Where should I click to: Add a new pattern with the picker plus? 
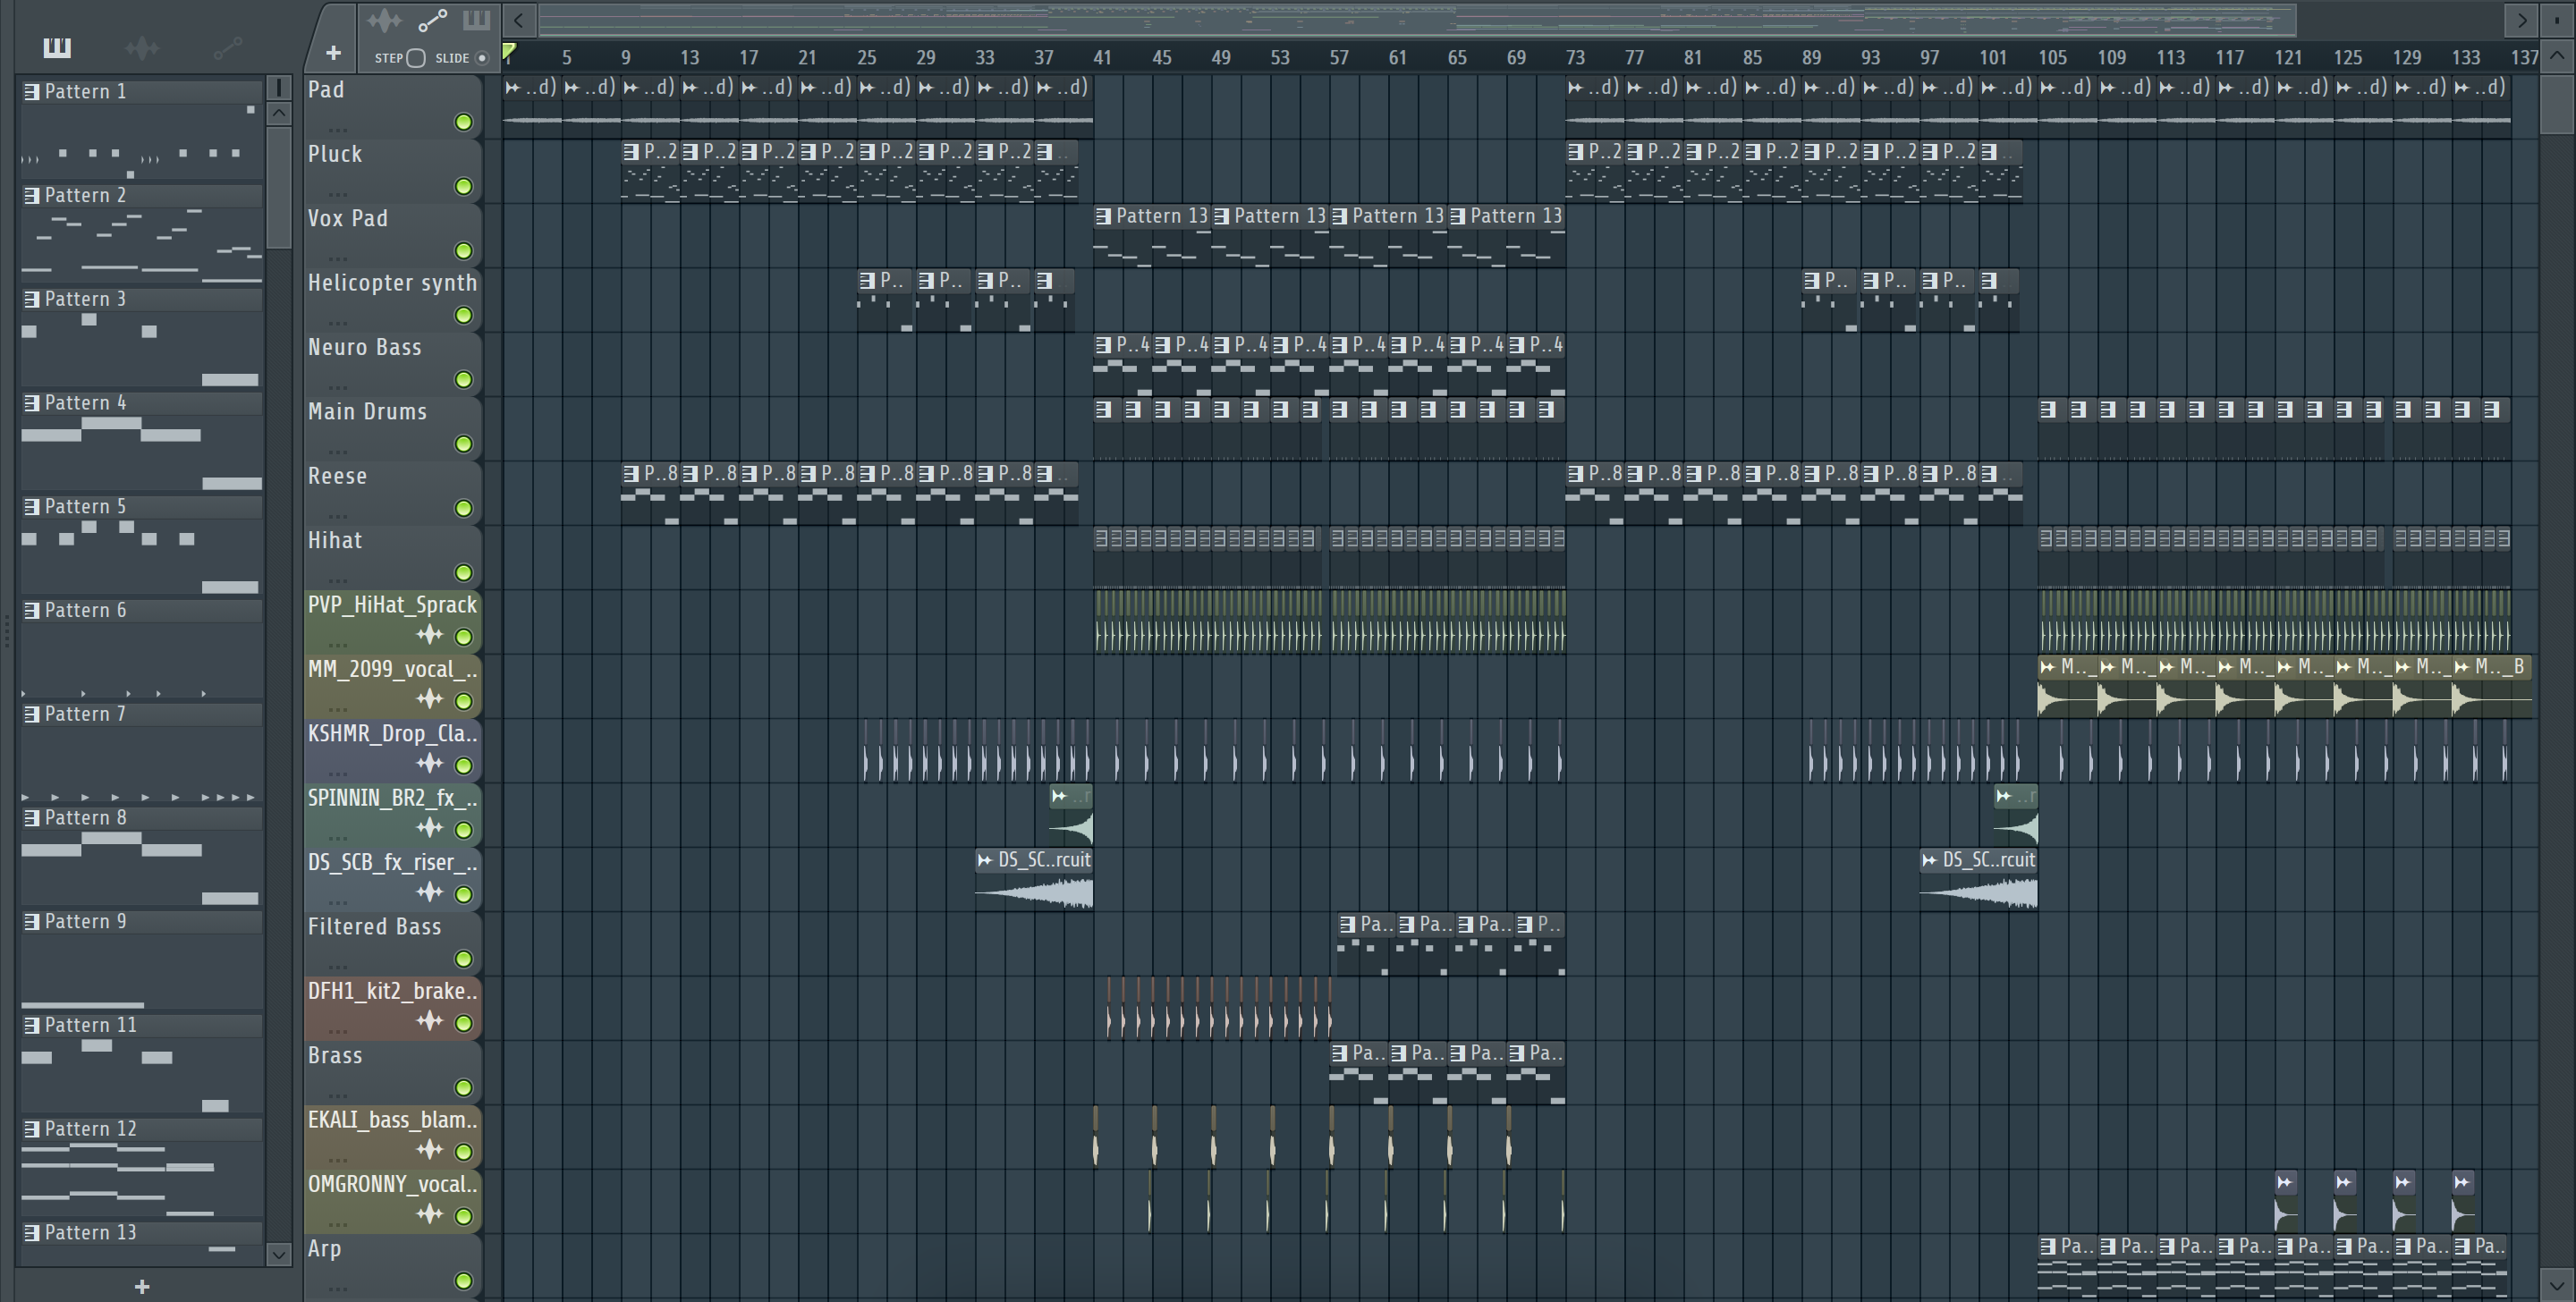[142, 1286]
